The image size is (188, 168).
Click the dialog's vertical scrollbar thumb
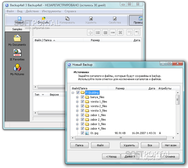pos(177,100)
